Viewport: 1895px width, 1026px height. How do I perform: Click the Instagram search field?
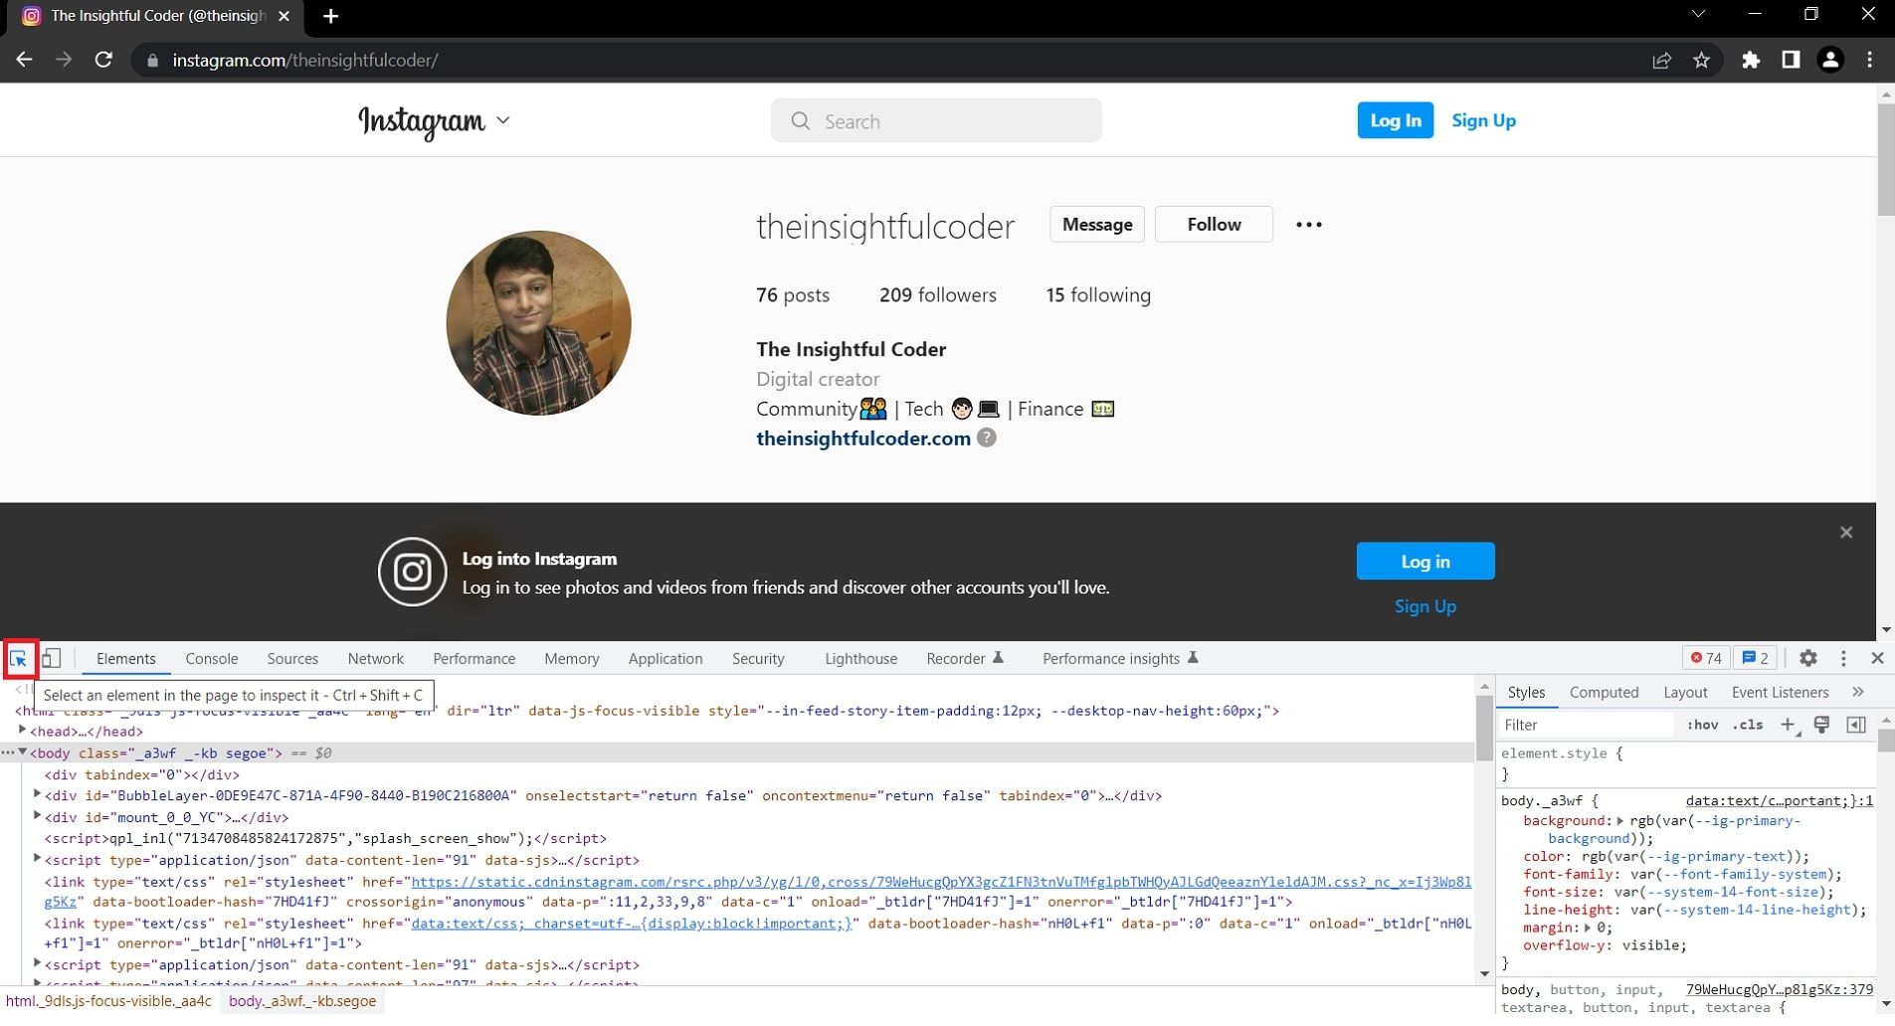[x=936, y=120]
